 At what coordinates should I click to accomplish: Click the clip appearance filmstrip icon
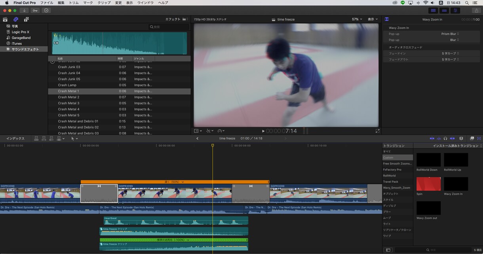461,138
